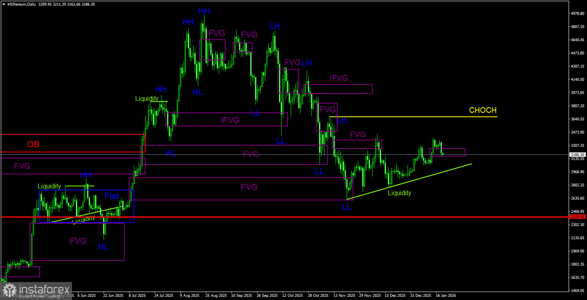Click the 1969.00 price axis value
The height and width of the screenshot is (300, 587).
577,251
